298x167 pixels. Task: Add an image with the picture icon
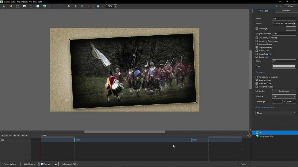[44, 6]
